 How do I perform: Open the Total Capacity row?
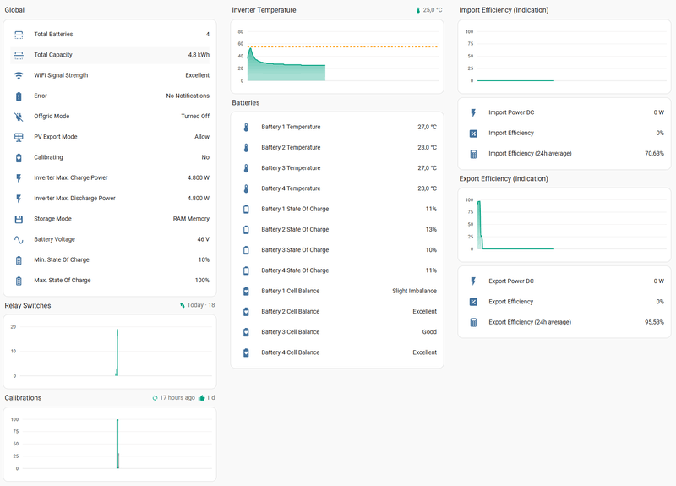[110, 55]
